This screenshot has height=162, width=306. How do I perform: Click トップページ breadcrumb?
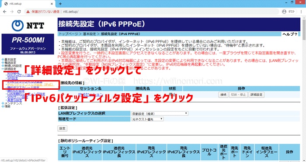(69, 34)
